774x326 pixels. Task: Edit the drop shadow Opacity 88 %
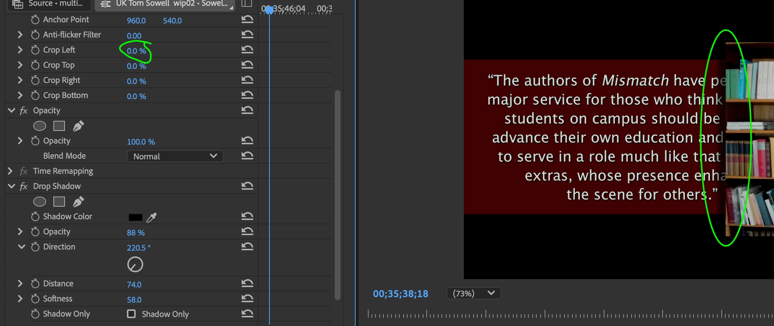(x=136, y=233)
